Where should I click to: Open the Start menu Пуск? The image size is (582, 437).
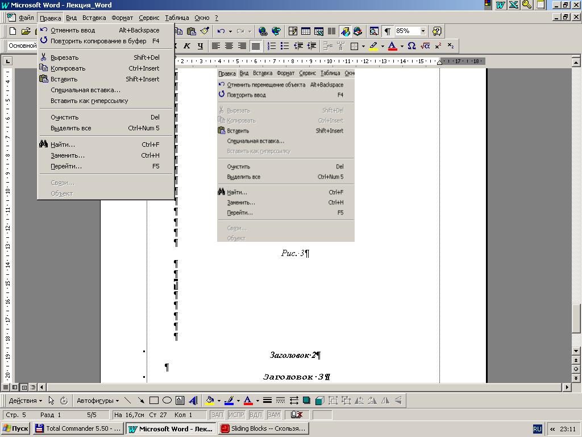click(15, 428)
